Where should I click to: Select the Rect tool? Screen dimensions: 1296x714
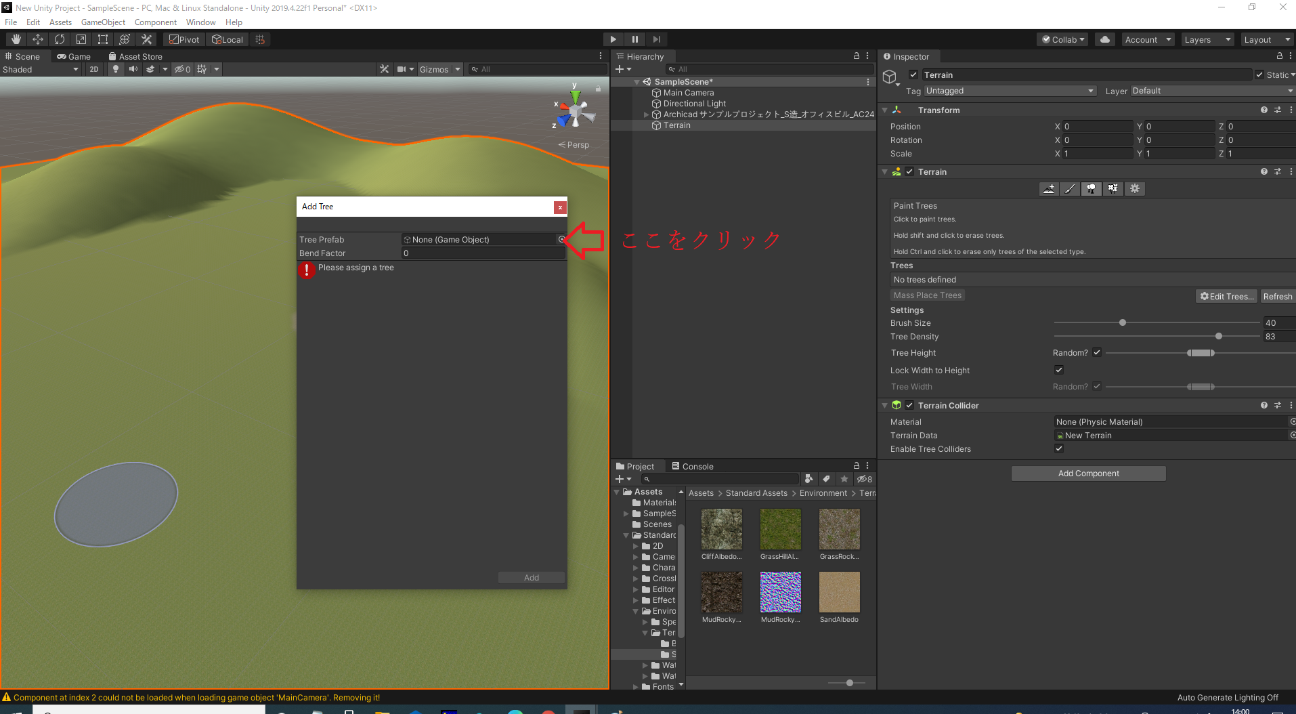(x=103, y=39)
